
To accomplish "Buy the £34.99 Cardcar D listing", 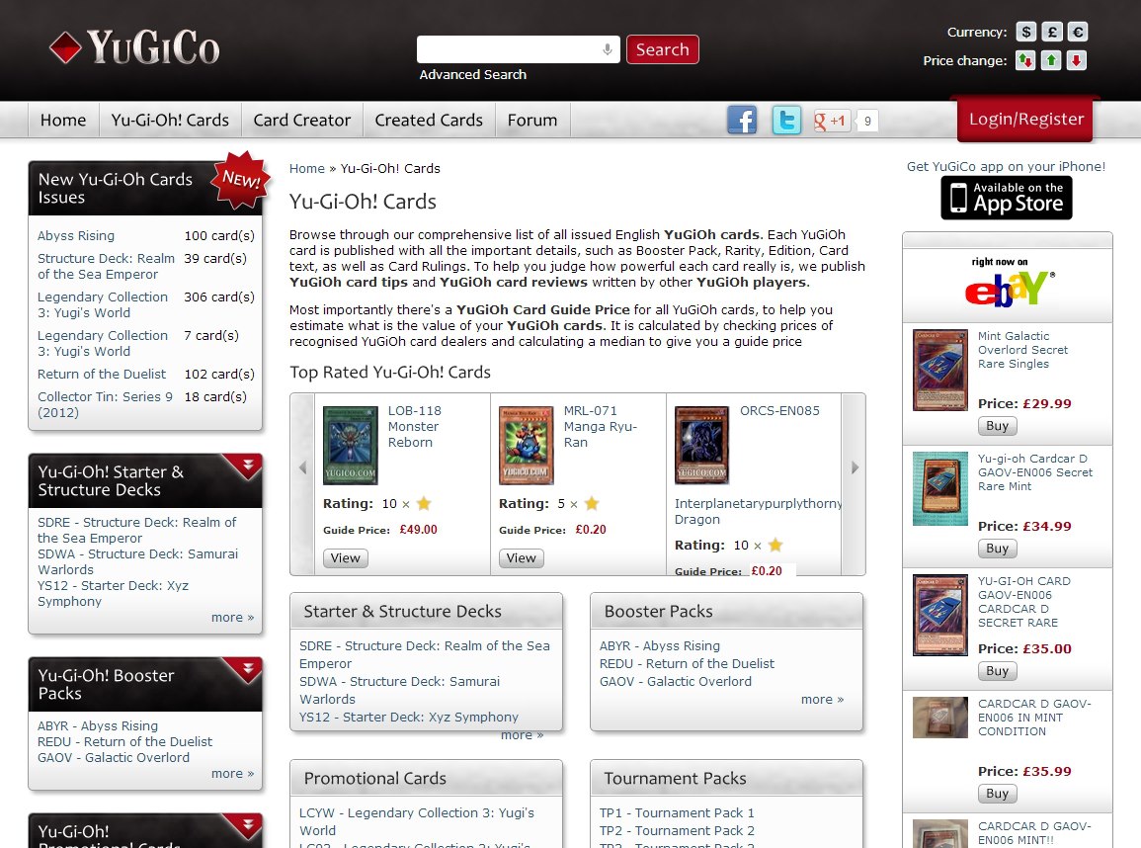I will [997, 549].
